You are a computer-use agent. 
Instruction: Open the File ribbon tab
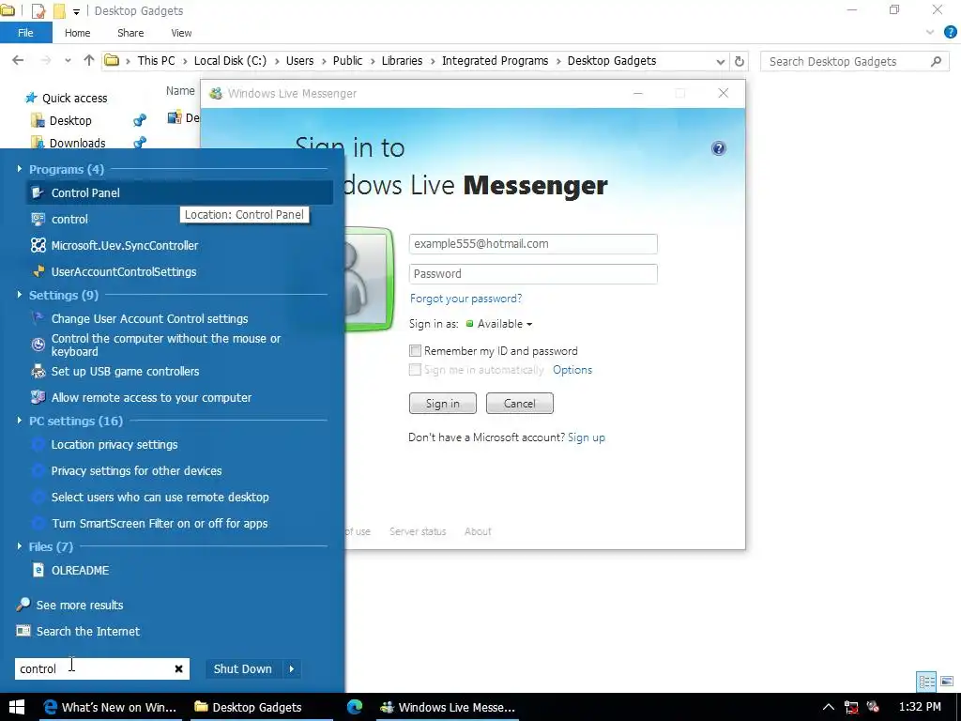tap(25, 33)
